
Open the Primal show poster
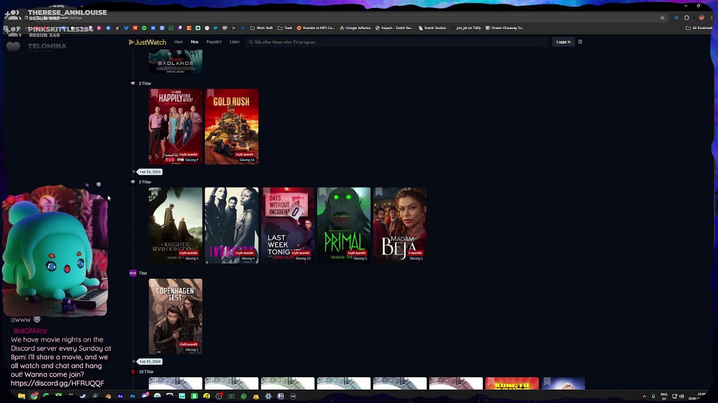[344, 225]
